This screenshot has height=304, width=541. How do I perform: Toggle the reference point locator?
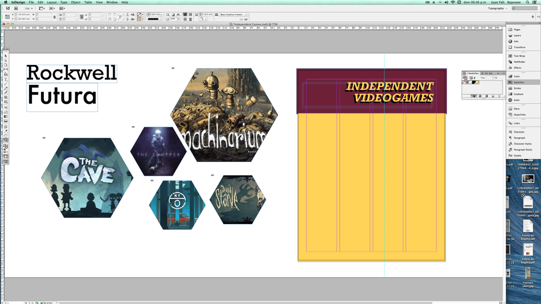click(x=7, y=17)
